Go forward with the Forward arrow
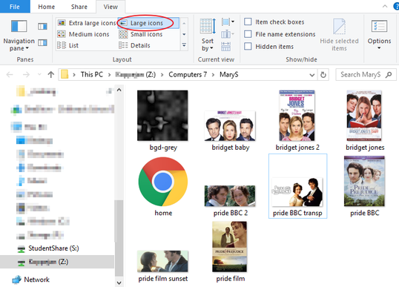 tap(26, 75)
